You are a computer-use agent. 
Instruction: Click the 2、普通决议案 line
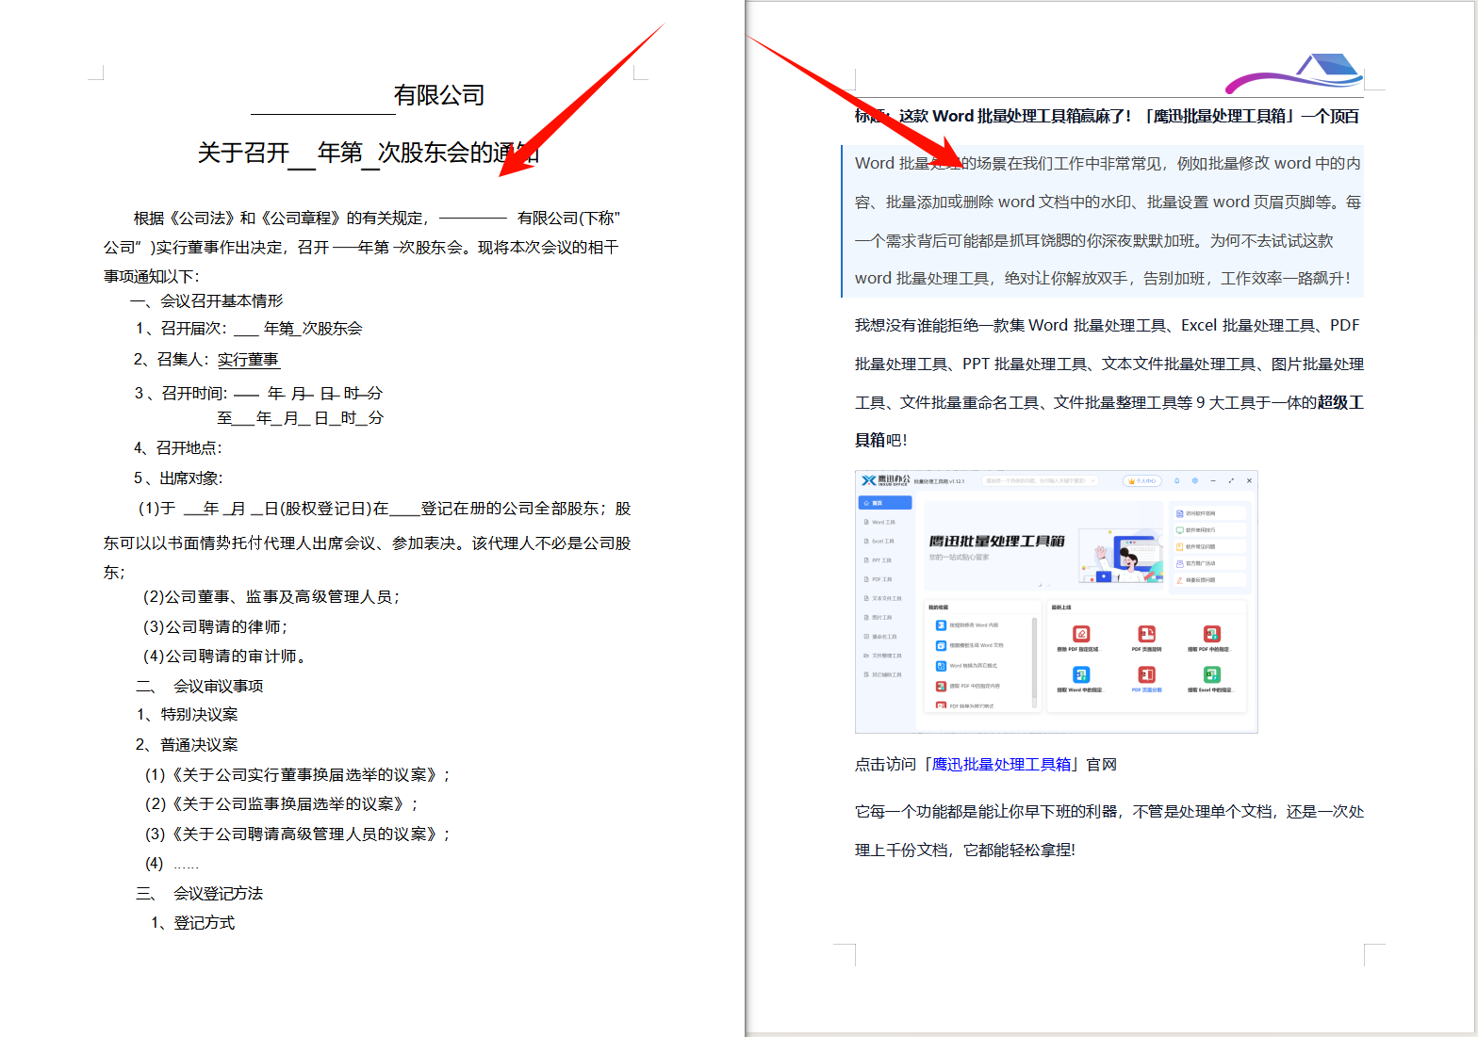187,745
